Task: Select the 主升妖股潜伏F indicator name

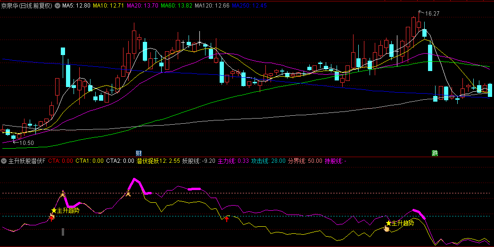Action: tap(27, 161)
